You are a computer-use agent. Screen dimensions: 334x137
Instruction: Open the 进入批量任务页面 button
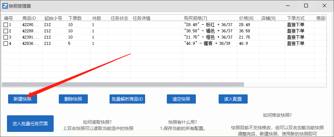30,123
